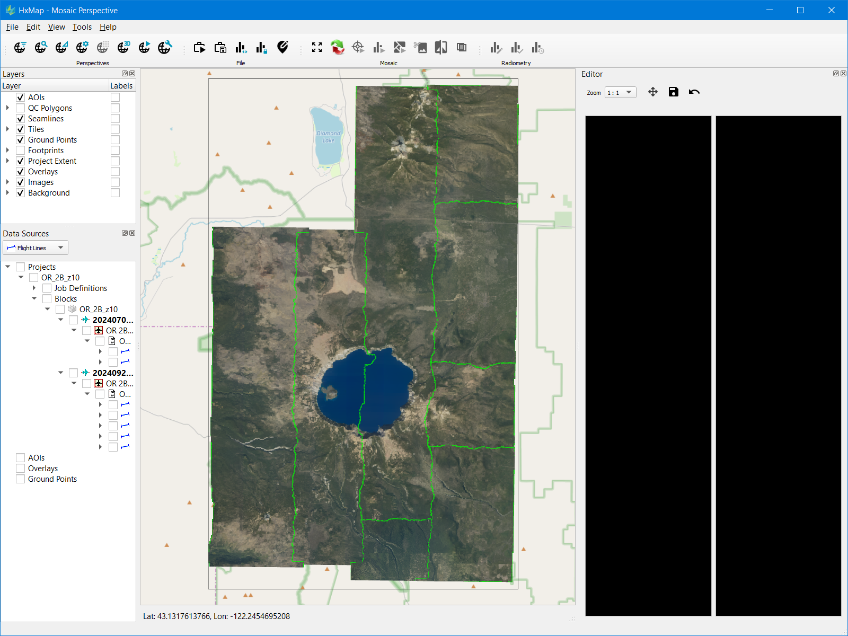The height and width of the screenshot is (636, 848).
Task: Click the save icon in Editor panel
Action: 673,92
